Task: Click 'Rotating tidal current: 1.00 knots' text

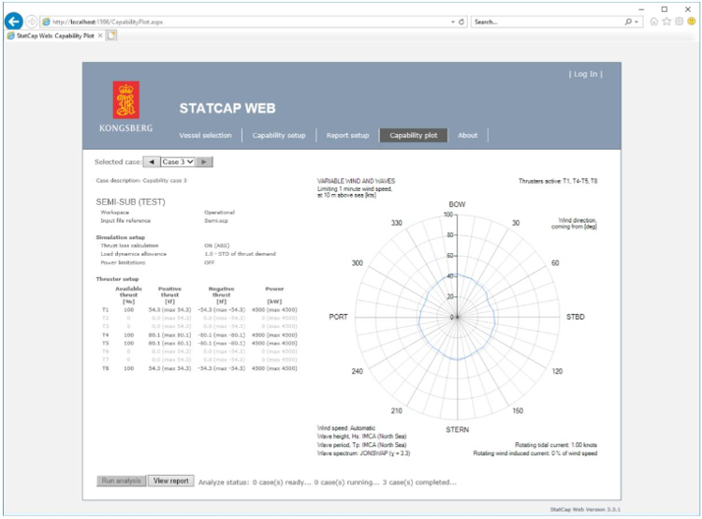Action: tap(556, 445)
